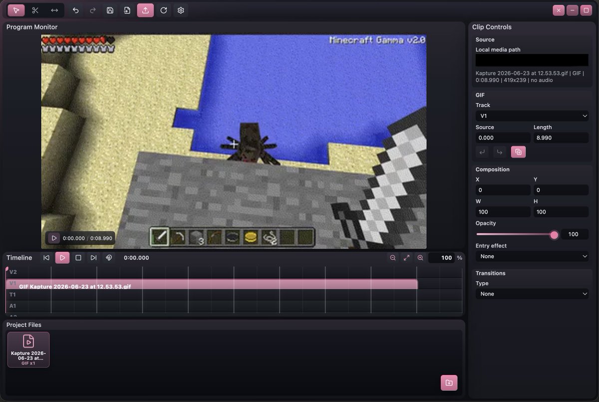Edit the Source time field 0.000

[x=503, y=138]
